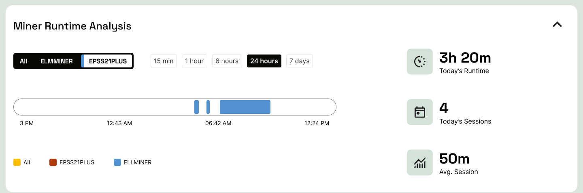This screenshot has height=193, width=583.
Task: Collapse the Miner Runtime Analysis panel
Action: point(557,25)
